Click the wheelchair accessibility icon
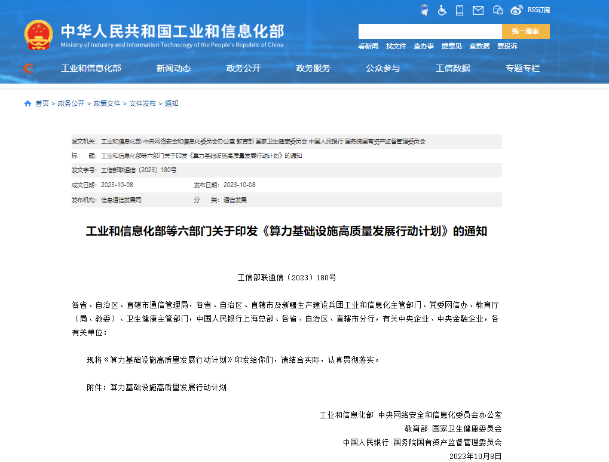Image resolution: width=609 pixels, height=462 pixels. pos(442,10)
